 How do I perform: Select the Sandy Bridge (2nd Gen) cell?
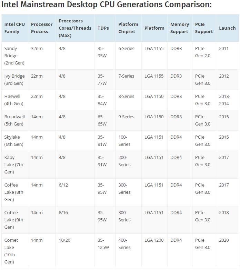(14, 56)
